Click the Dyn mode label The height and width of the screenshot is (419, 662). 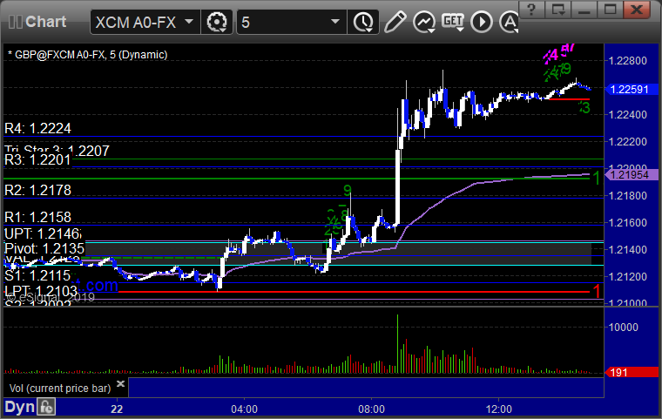click(19, 407)
